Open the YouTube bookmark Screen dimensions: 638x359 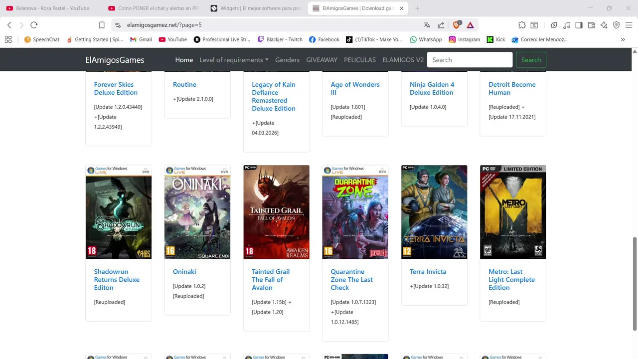click(x=172, y=39)
